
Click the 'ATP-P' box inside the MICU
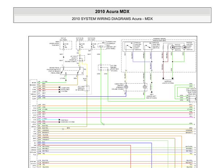101,46
